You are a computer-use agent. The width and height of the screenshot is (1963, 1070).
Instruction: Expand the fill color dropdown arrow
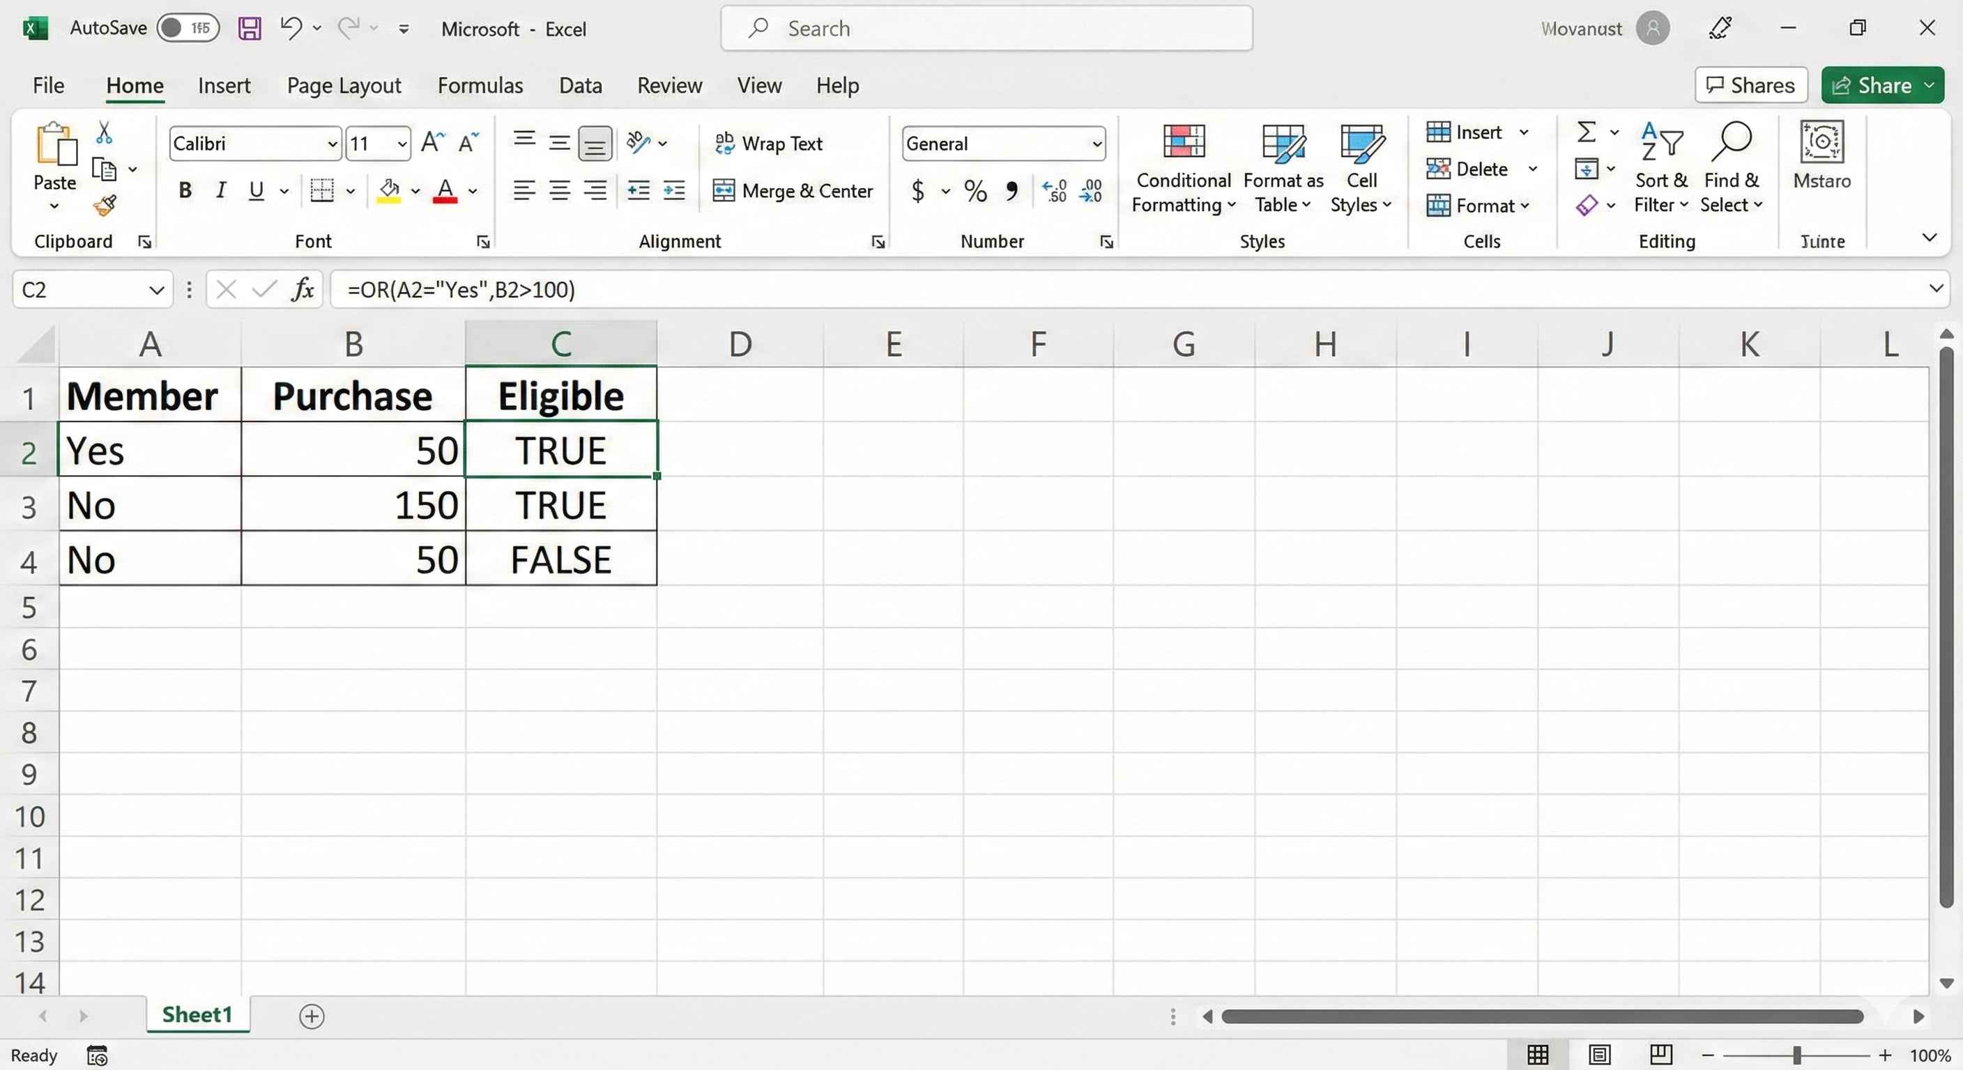(x=416, y=191)
